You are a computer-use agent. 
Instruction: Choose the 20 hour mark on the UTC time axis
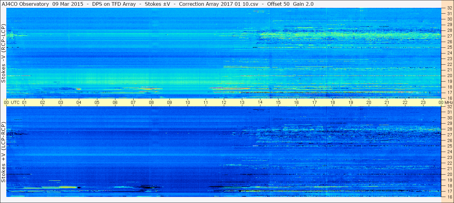tap(369, 102)
